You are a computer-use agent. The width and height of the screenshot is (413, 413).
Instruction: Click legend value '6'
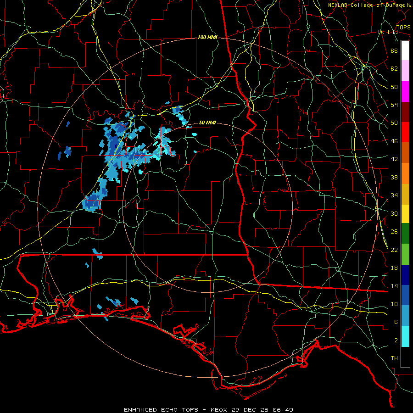(396, 322)
